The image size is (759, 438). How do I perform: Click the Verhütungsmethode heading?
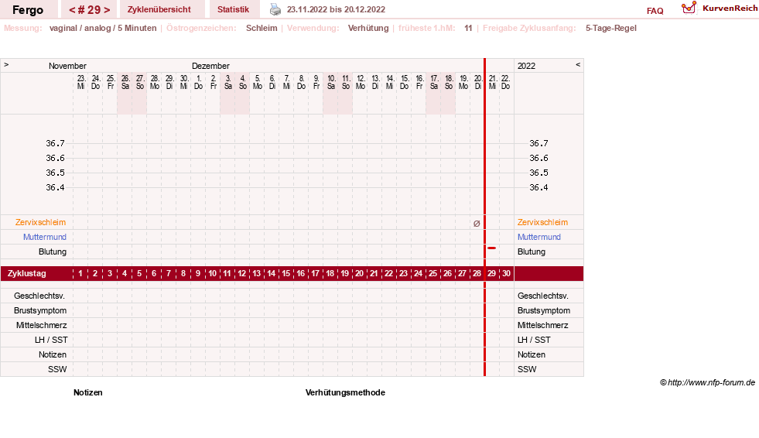click(345, 392)
